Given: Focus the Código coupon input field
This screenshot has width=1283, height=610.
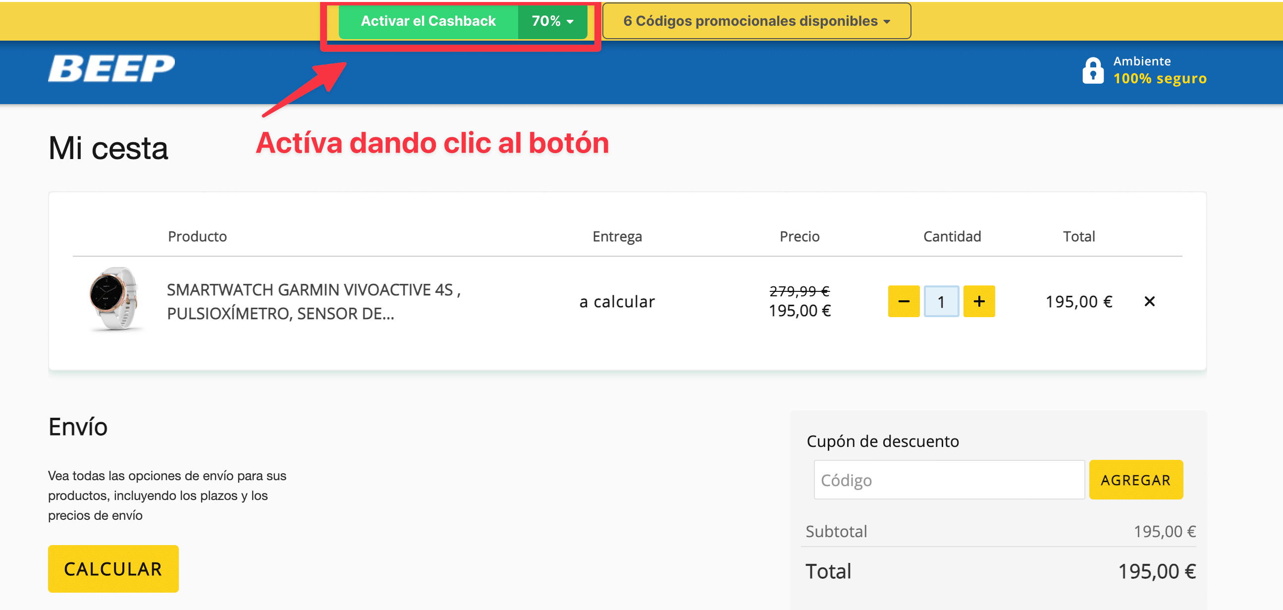Looking at the screenshot, I should pos(948,480).
